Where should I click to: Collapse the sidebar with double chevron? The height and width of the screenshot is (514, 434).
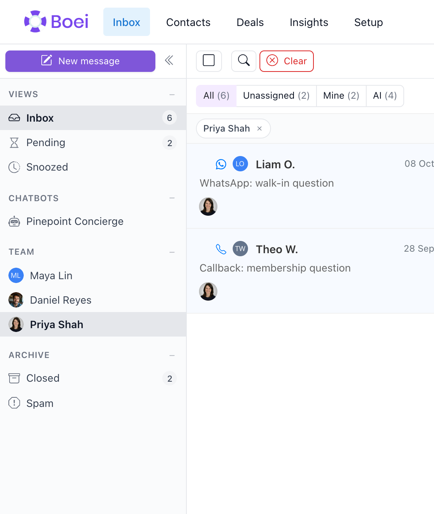click(x=169, y=60)
